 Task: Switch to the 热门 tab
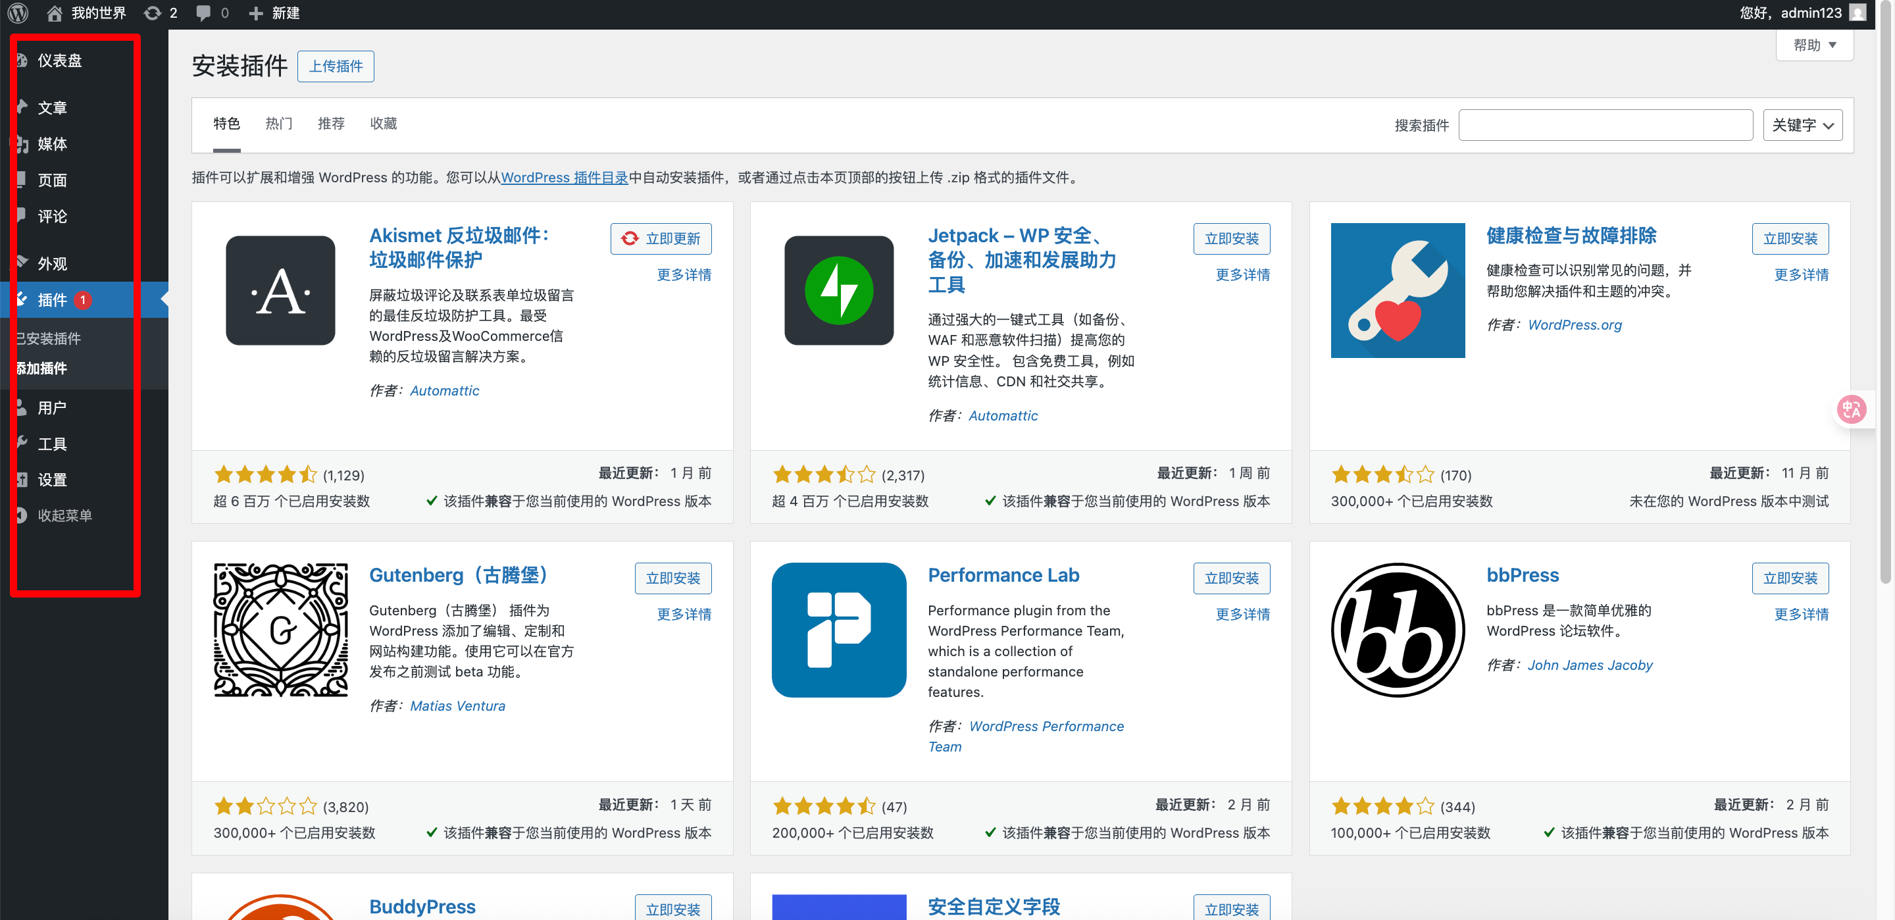(x=278, y=124)
